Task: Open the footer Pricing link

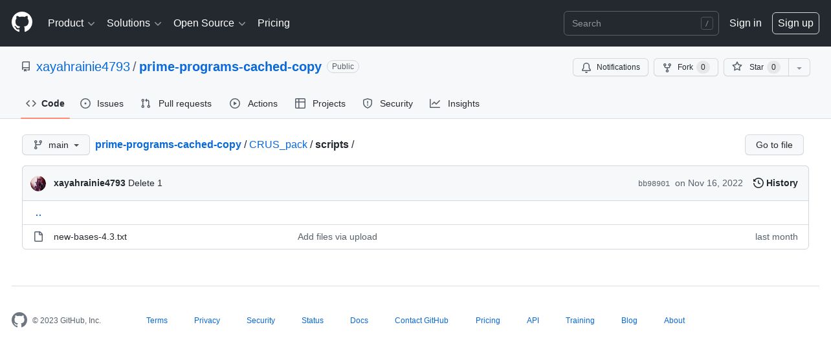Action: pyautogui.click(x=488, y=321)
